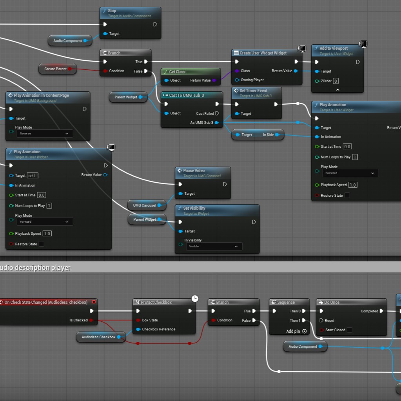
Task: Click the Box State pin on Protect Checkbox
Action: 138,320
